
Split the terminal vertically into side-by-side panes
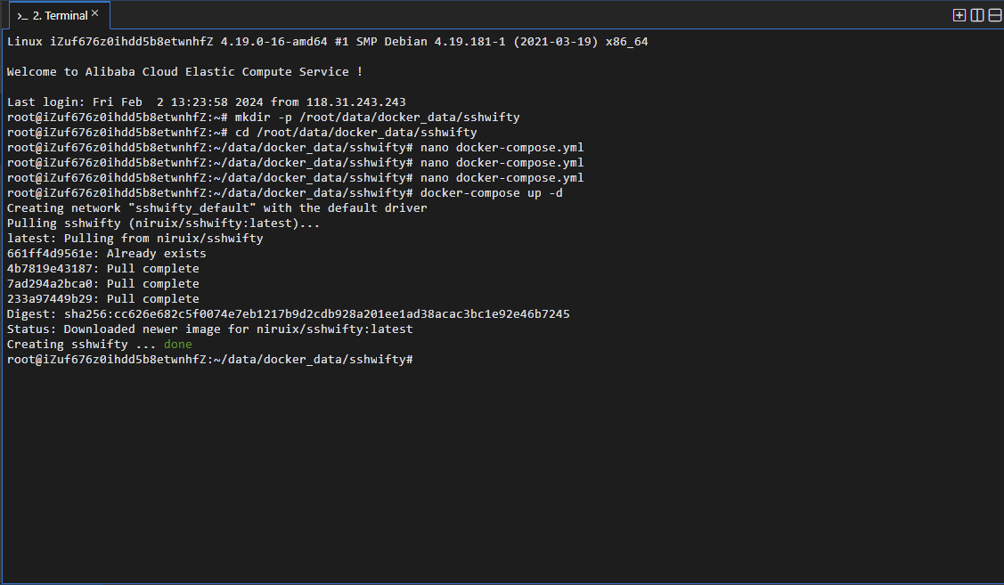pos(977,15)
